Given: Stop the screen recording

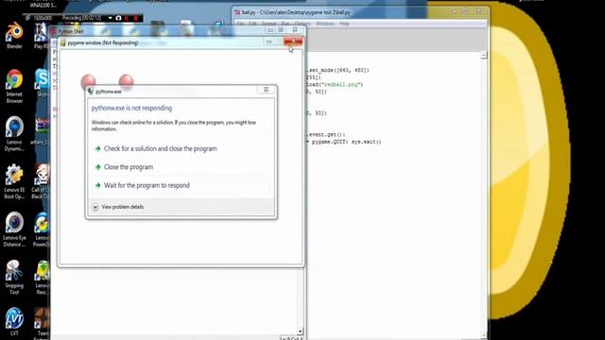Looking at the screenshot, I should pos(135,18).
